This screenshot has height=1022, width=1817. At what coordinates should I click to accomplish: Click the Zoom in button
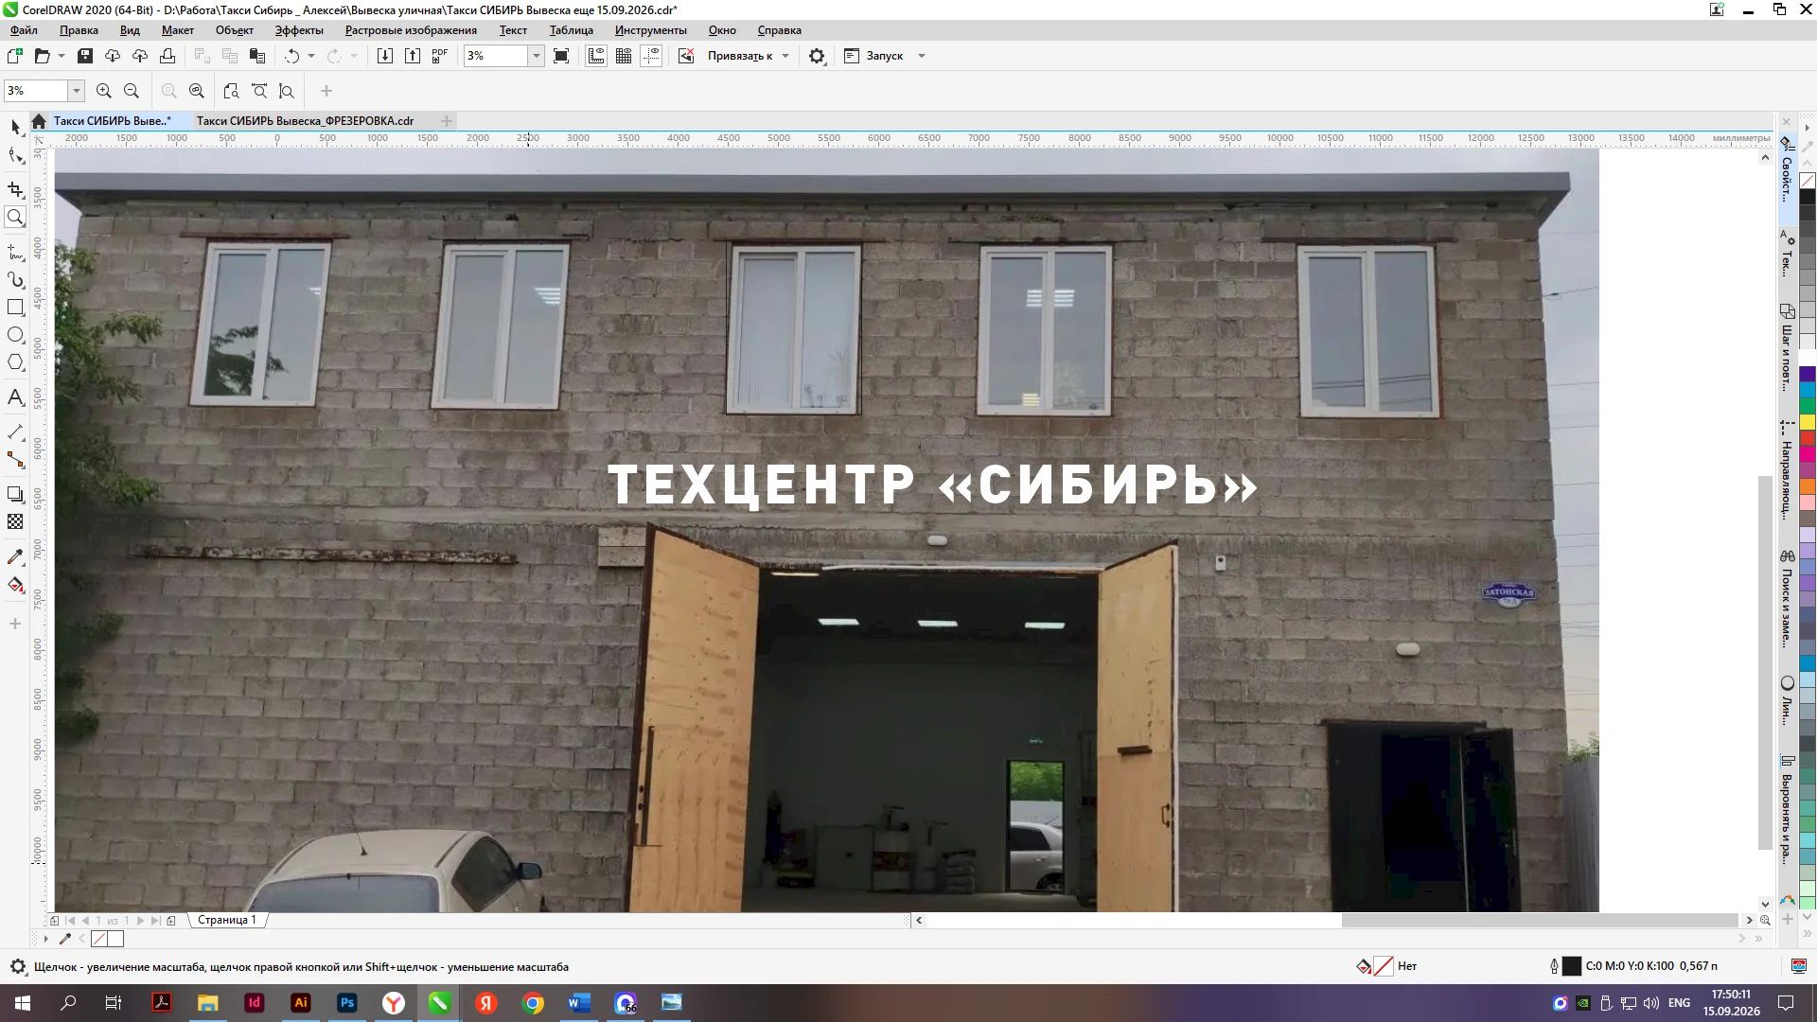(104, 91)
